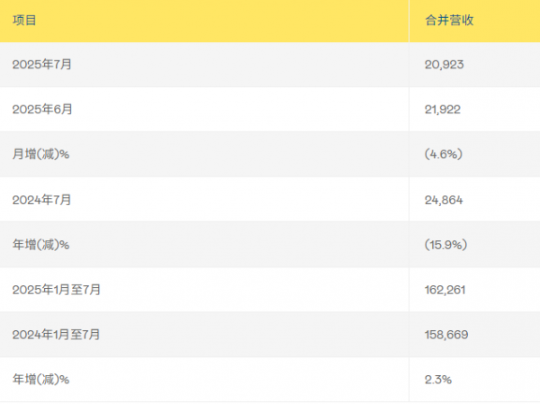Select the 年增(减)% label above 2025年1月至7月
Viewport: 540px width, 404px height.
click(40, 245)
